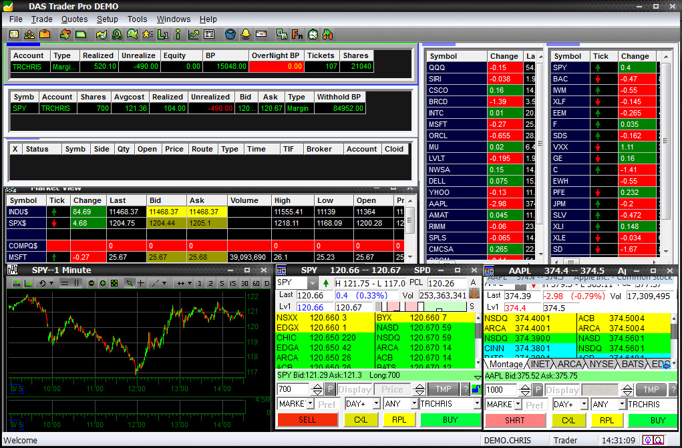Image resolution: width=682 pixels, height=448 pixels.
Task: Toggle the blue lock icon in SPY montage
Action: 476,389
